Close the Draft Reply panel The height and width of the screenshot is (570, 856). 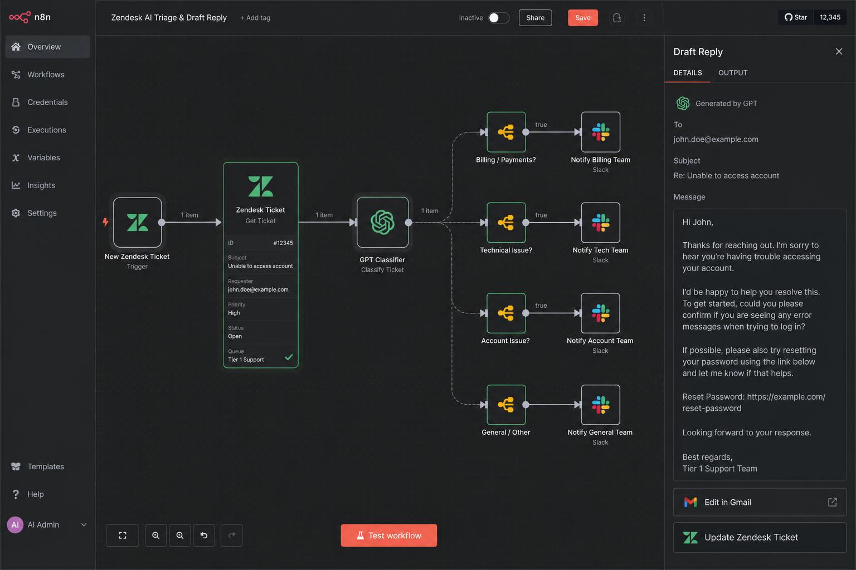click(x=839, y=52)
